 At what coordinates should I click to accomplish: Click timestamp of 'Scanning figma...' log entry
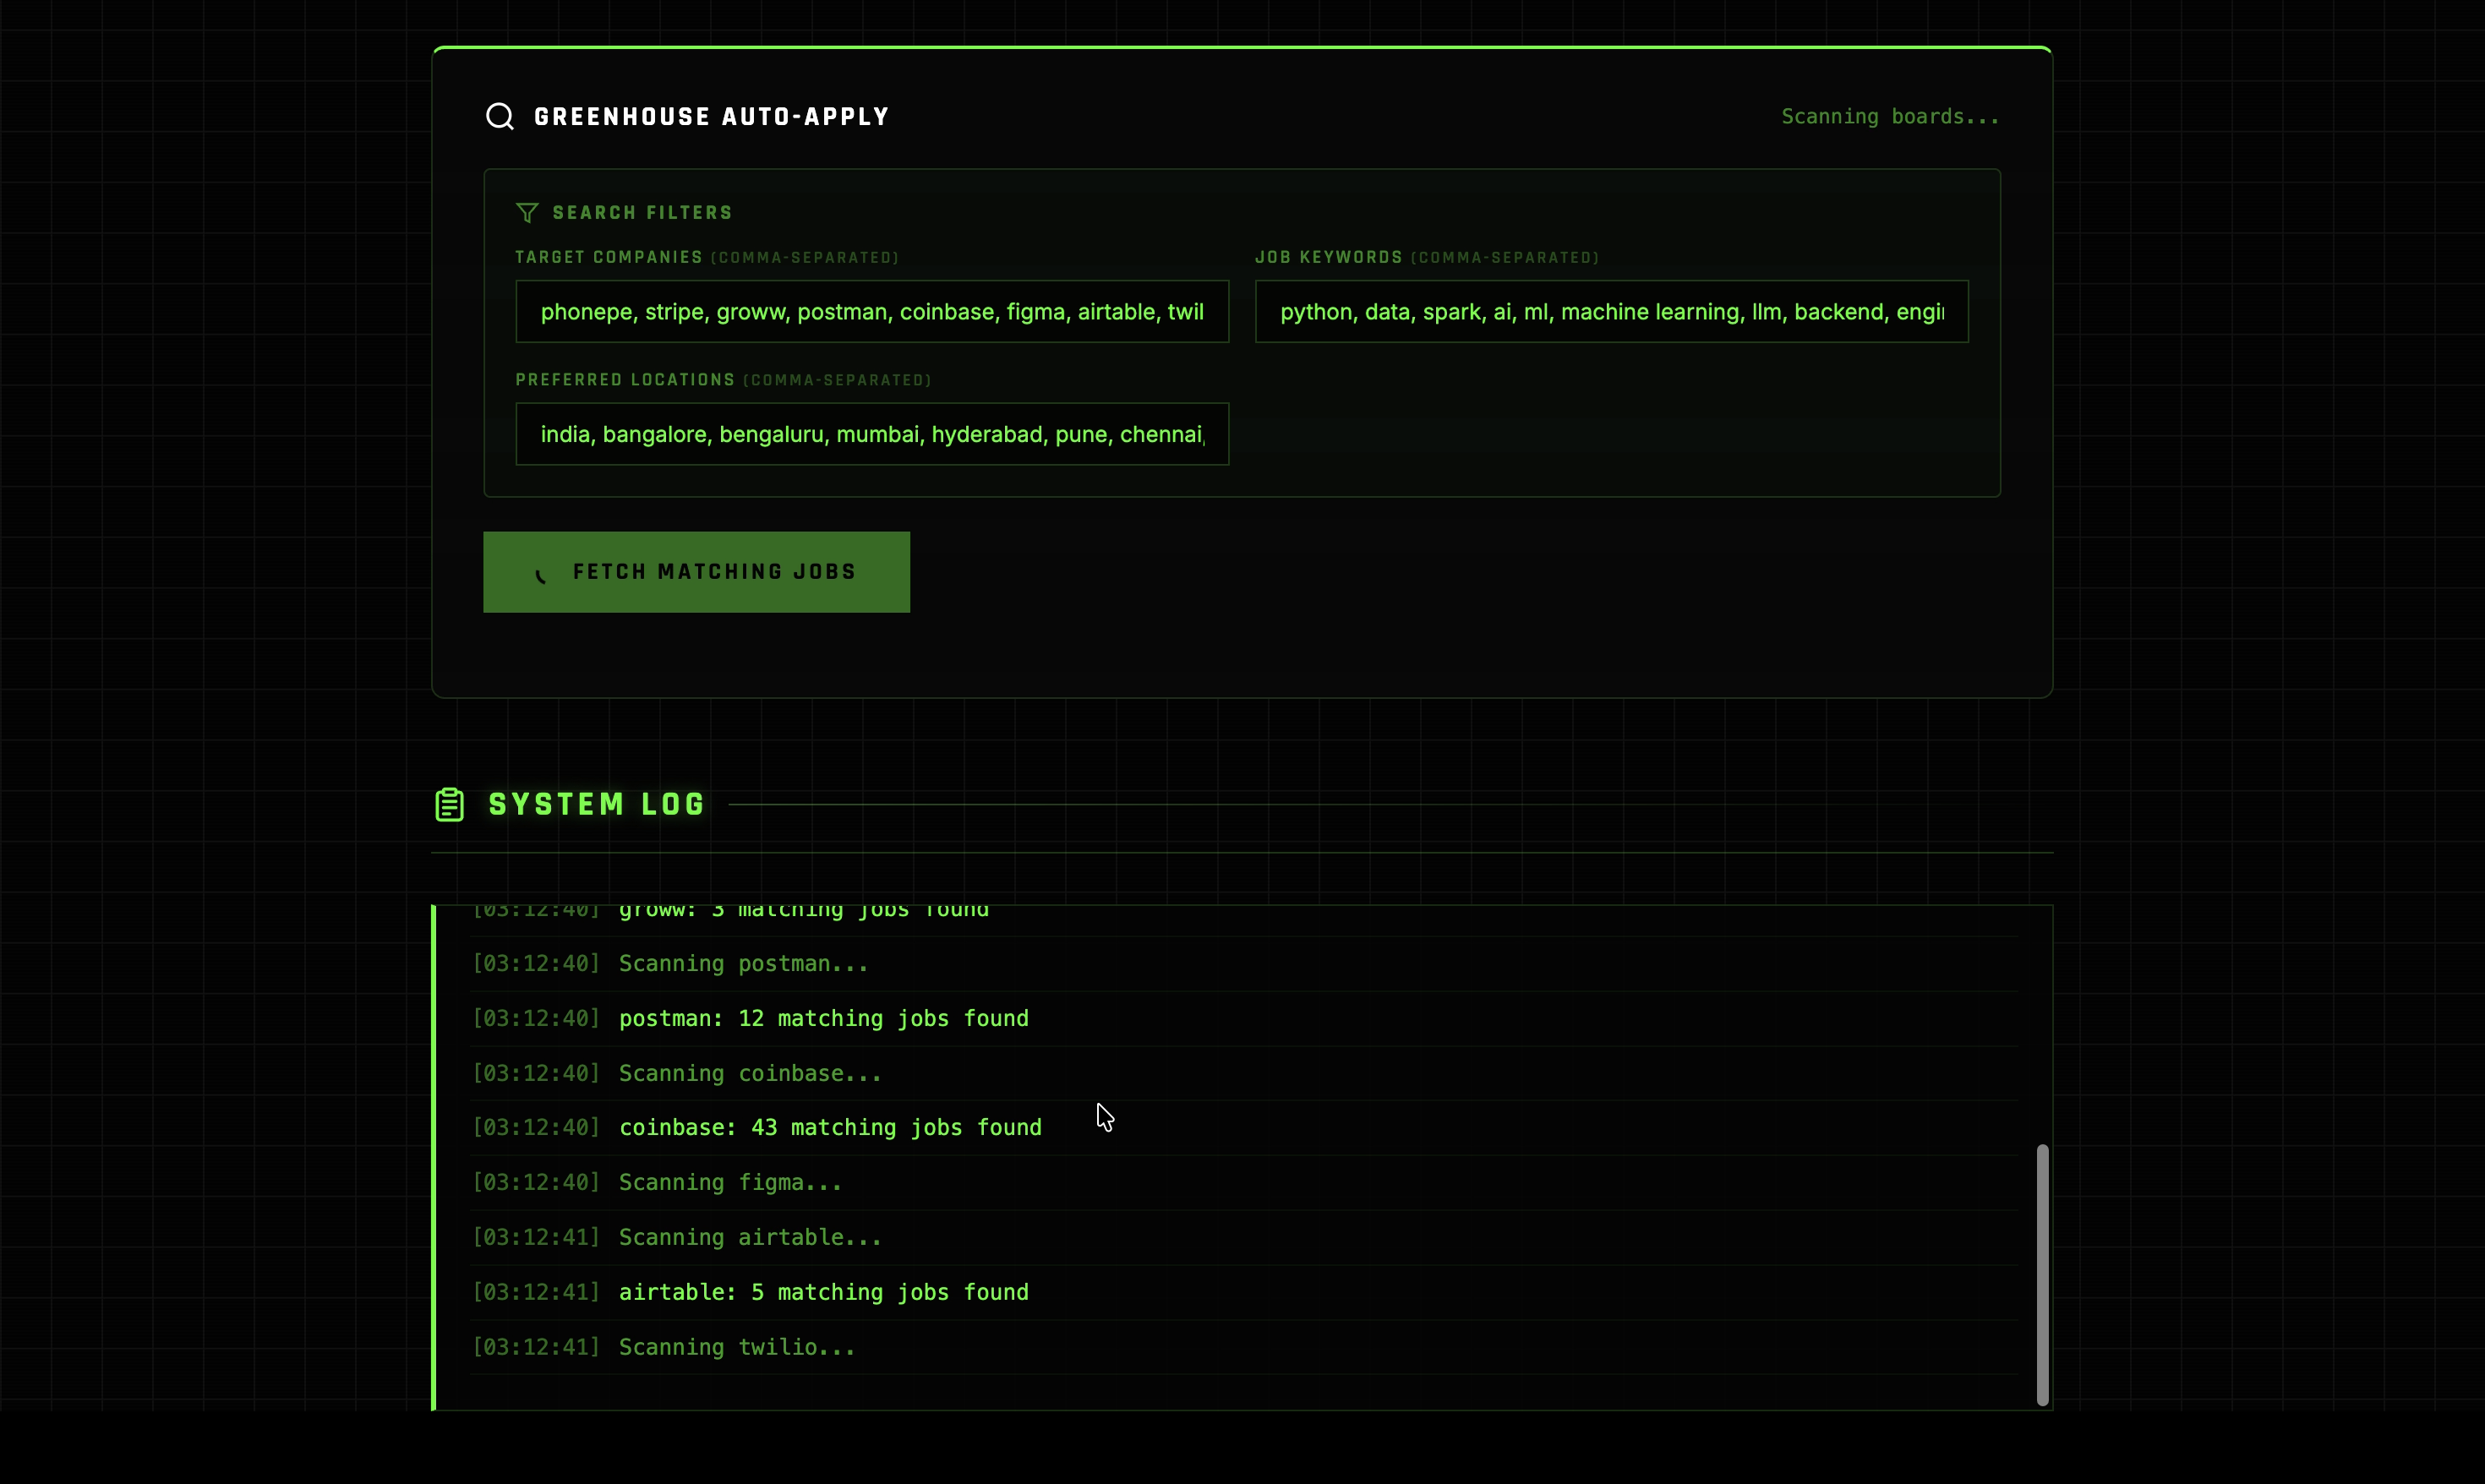pyautogui.click(x=536, y=1183)
